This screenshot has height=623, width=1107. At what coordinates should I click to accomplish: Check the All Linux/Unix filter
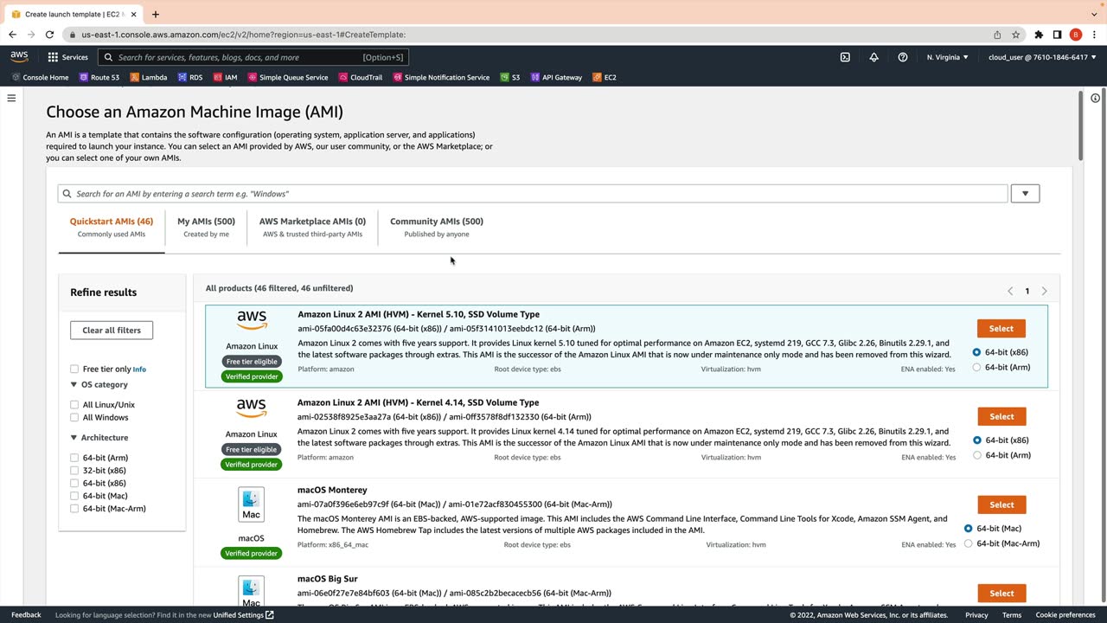click(74, 405)
